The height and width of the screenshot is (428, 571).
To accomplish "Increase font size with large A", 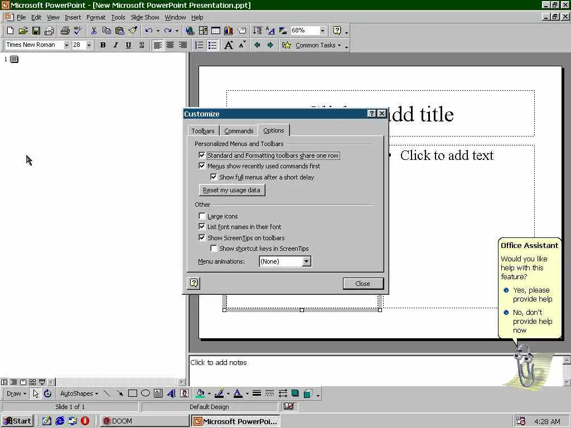I will 228,45.
